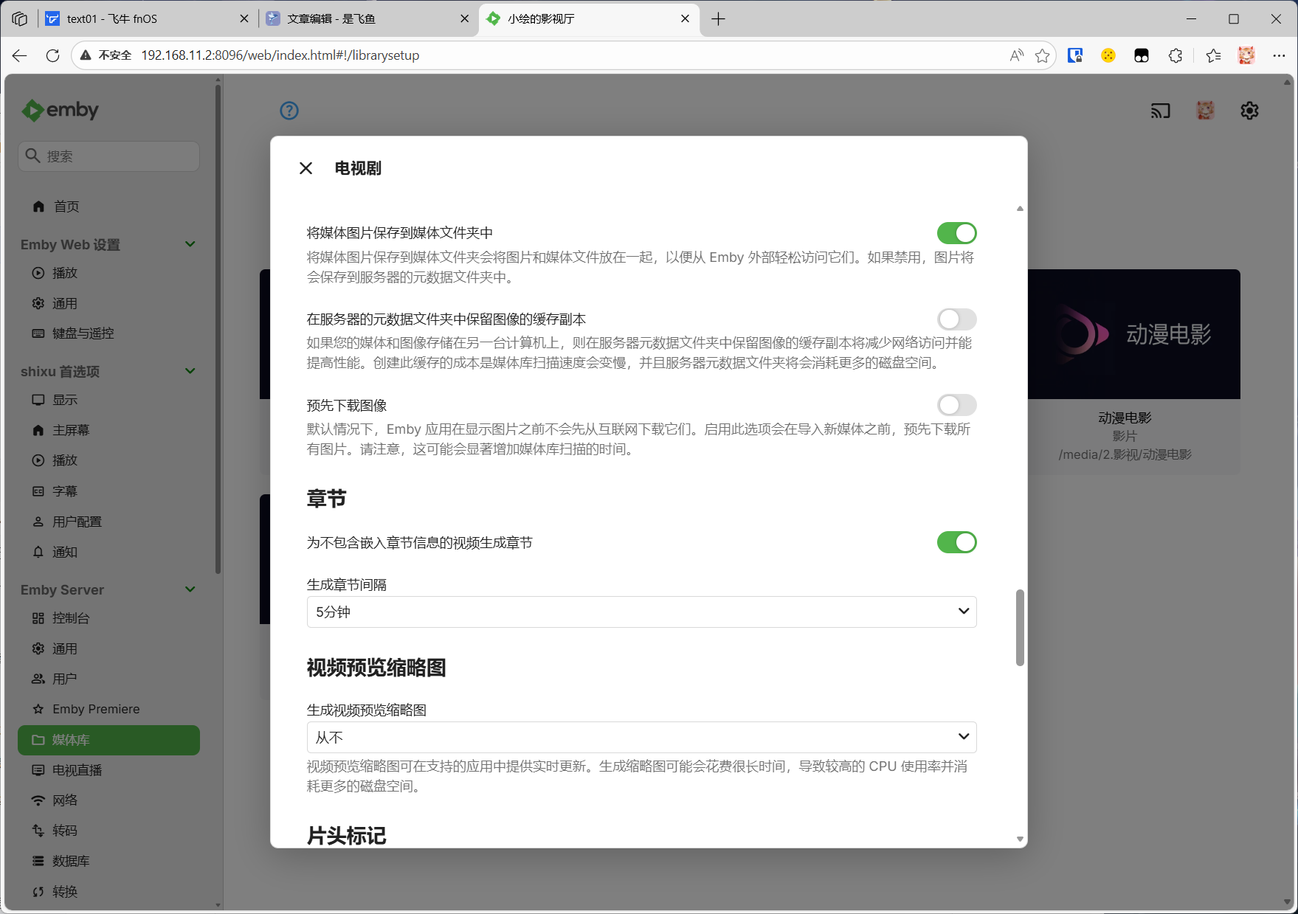Screen dimensions: 1298x914
Task: Open the Emby Premiere sidebar link
Action: (x=96, y=709)
